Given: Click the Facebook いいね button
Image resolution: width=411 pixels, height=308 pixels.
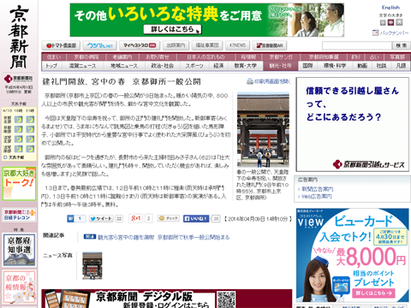Looking at the screenshot, I should (x=196, y=219).
